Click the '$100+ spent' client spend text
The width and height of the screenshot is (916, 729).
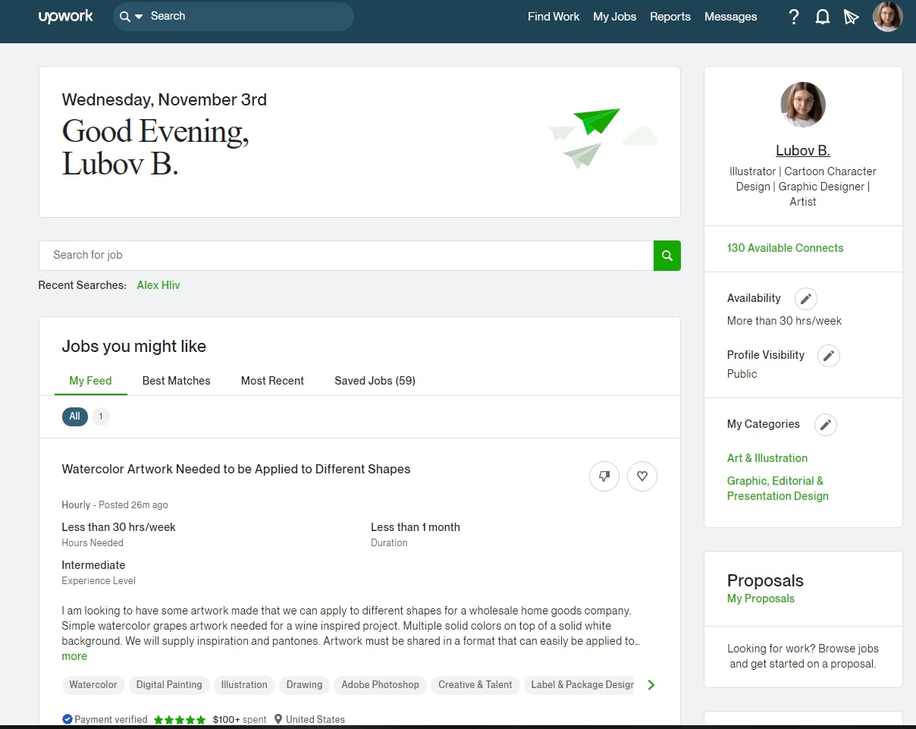240,719
